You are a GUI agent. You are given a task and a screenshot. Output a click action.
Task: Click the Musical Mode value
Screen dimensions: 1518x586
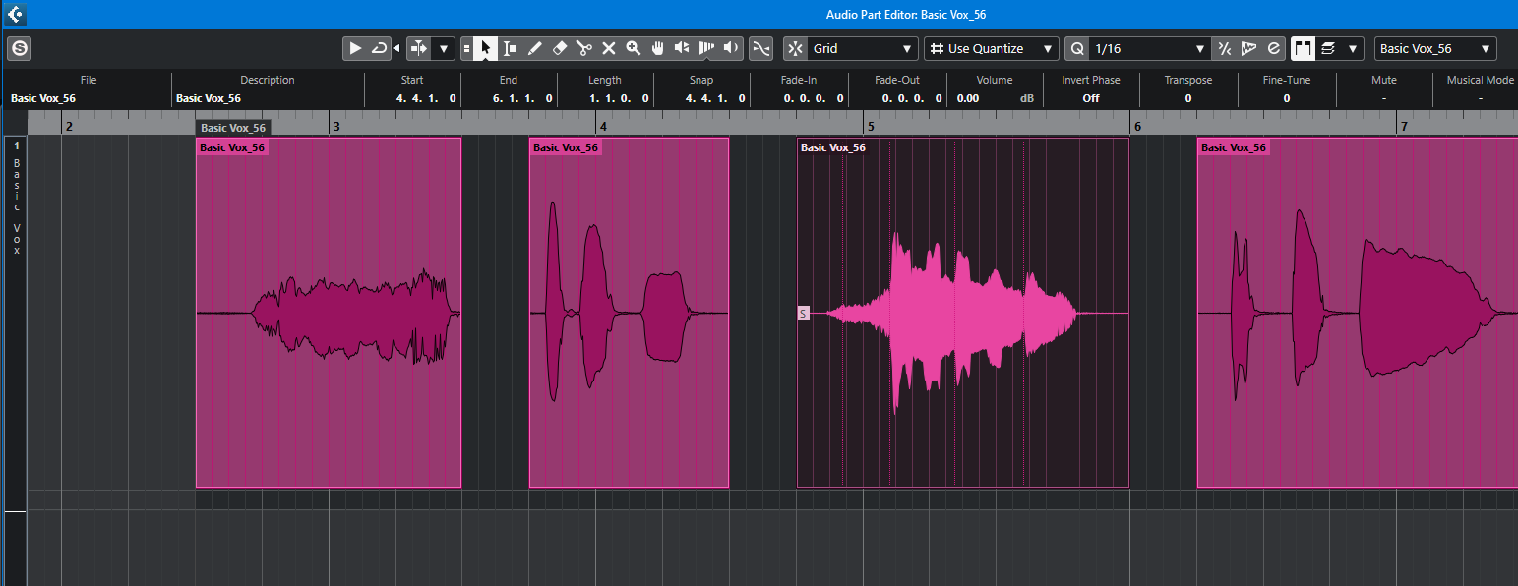1481,98
